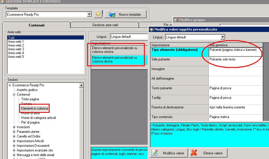Image resolution: width=269 pixels, height=159 pixels.
Task: Select Elementi in colonna tree item
Action: click(x=35, y=108)
